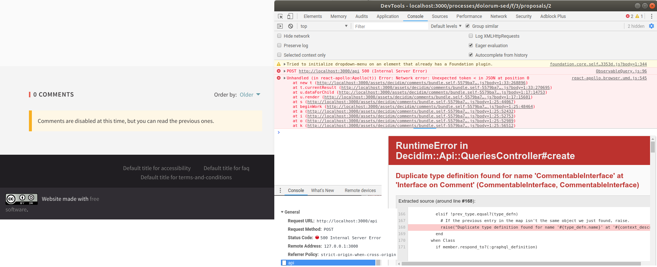Click the red error count icon
Viewport: 657px width, 267px height.
(x=628, y=16)
